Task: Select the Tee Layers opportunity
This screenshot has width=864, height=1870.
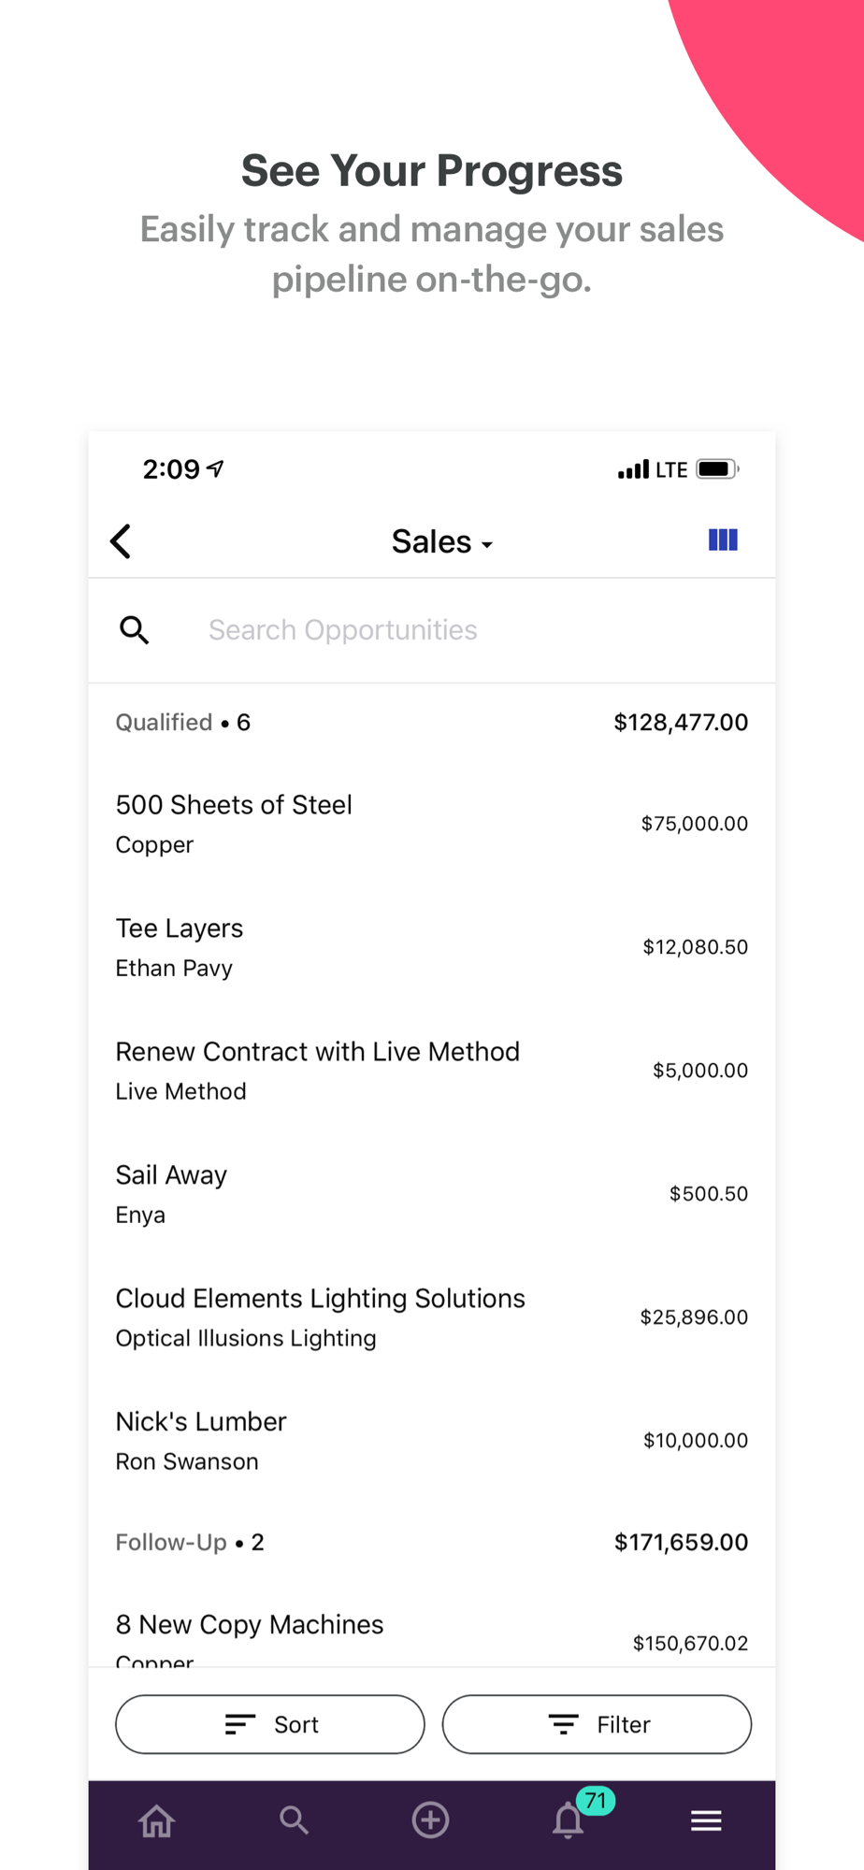Action: [x=431, y=947]
